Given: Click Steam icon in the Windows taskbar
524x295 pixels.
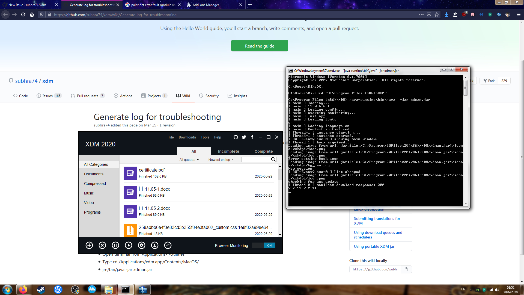Looking at the screenshot, I should pyautogui.click(x=41, y=290).
